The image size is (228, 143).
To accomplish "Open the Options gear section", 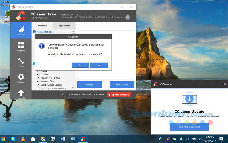I will click(21, 78).
